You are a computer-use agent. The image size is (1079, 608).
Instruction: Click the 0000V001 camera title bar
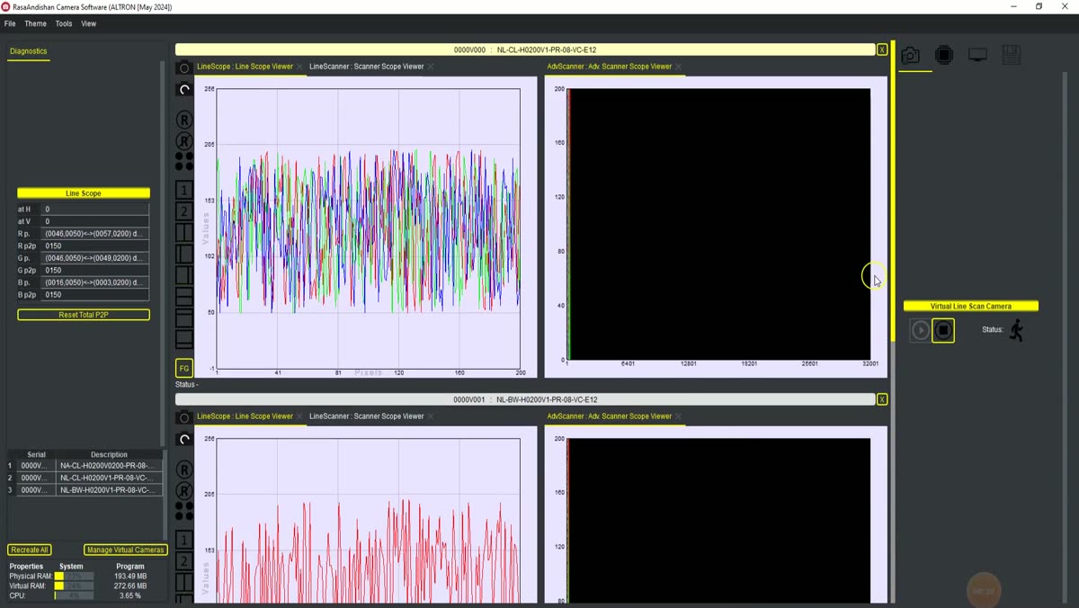[525, 399]
